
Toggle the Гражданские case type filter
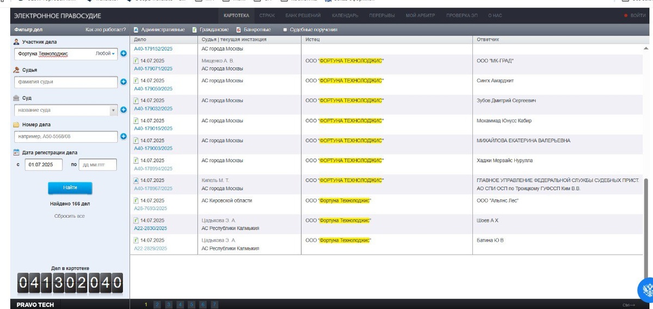coord(210,29)
